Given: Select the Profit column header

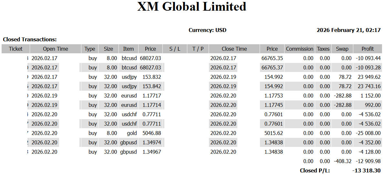Looking at the screenshot, I should click(367, 49).
